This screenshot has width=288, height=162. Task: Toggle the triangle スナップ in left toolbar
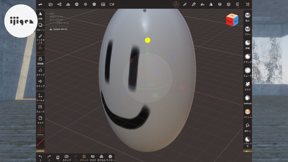point(40,72)
